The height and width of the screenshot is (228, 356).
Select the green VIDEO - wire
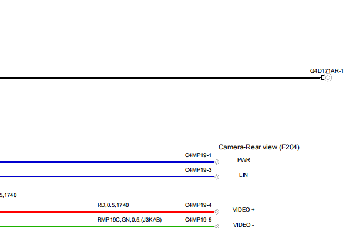pyautogui.click(x=107, y=226)
